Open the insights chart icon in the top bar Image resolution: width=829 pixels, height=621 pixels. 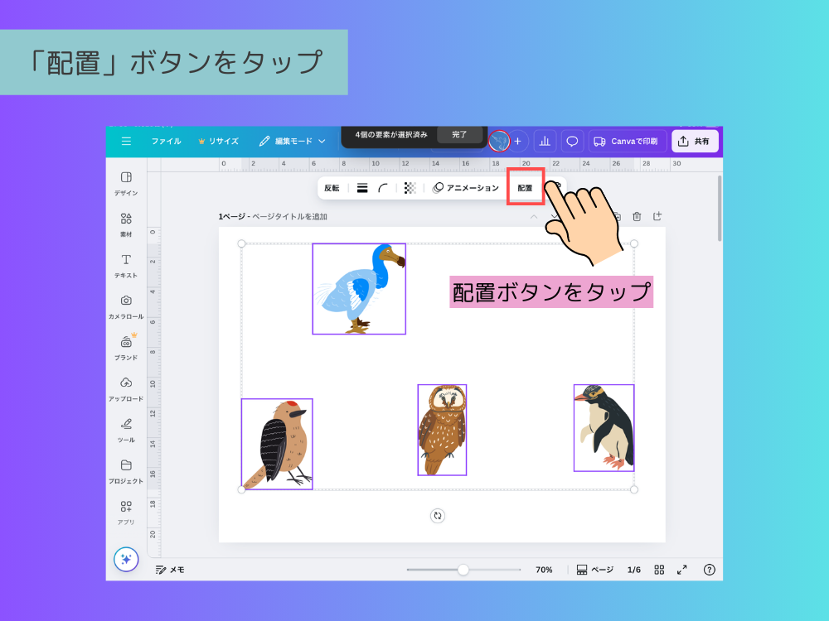545,141
